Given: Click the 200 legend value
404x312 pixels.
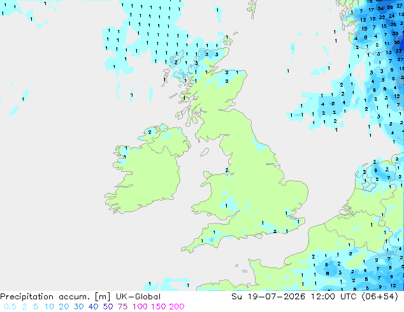Looking at the screenshot, I should [177, 307].
